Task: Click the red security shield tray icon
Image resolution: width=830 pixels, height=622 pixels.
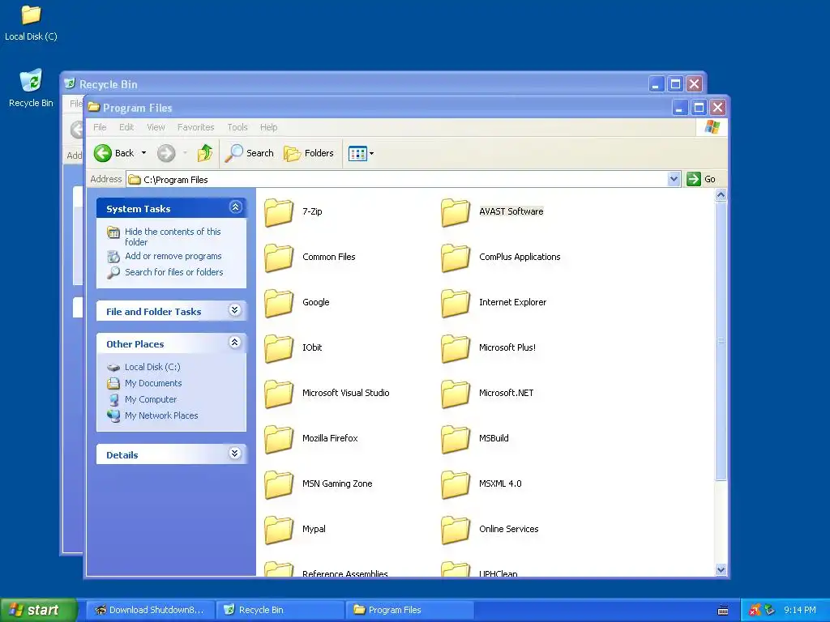Action: (x=755, y=611)
